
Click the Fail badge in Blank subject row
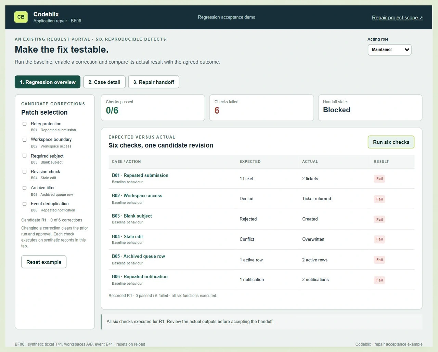tap(379, 219)
